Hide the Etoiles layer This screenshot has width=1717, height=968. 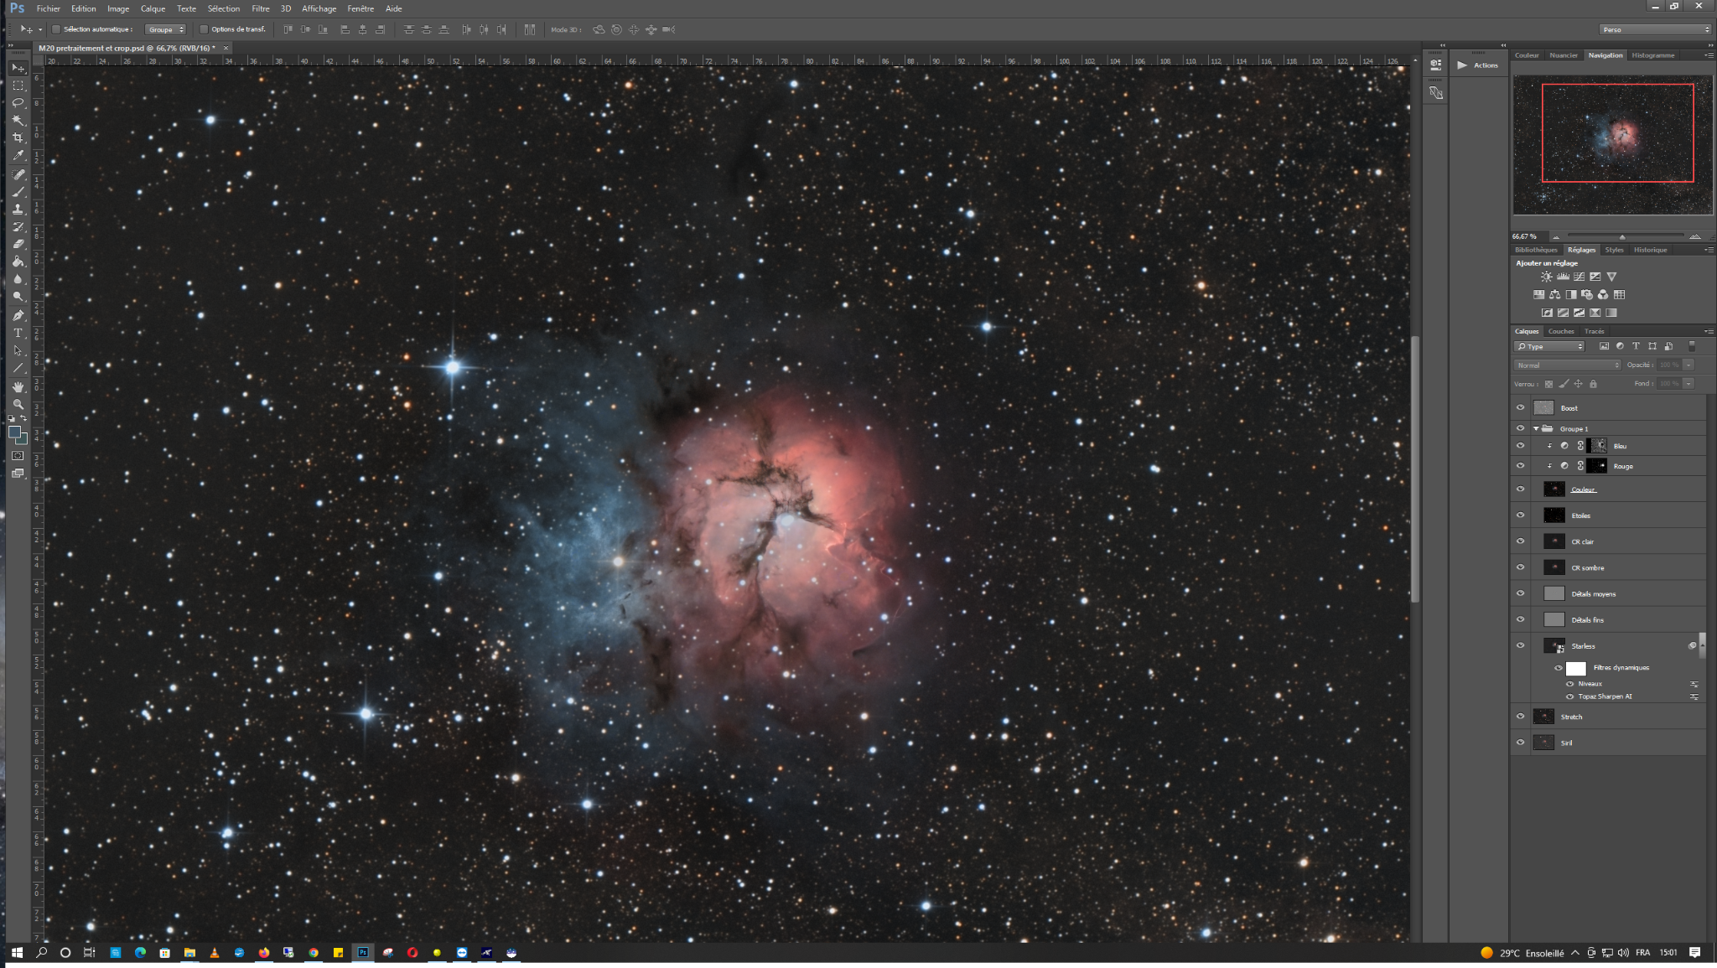(x=1520, y=515)
